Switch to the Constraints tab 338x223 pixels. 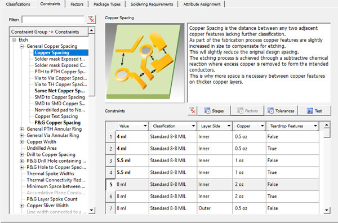[x=50, y=4]
